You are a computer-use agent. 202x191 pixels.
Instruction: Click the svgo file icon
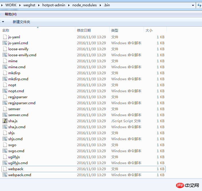(x=5, y=145)
